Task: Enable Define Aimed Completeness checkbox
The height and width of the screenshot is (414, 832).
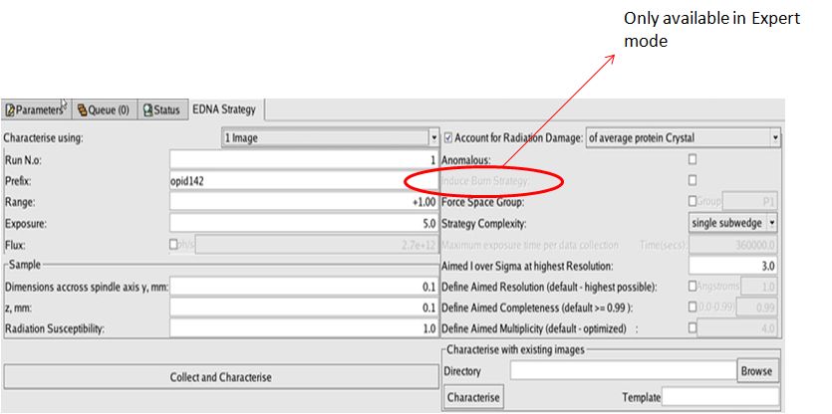Action: 693,308
